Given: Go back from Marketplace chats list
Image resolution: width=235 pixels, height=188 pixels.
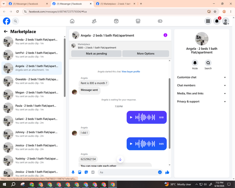Looking at the screenshot, I should click(x=6, y=31).
